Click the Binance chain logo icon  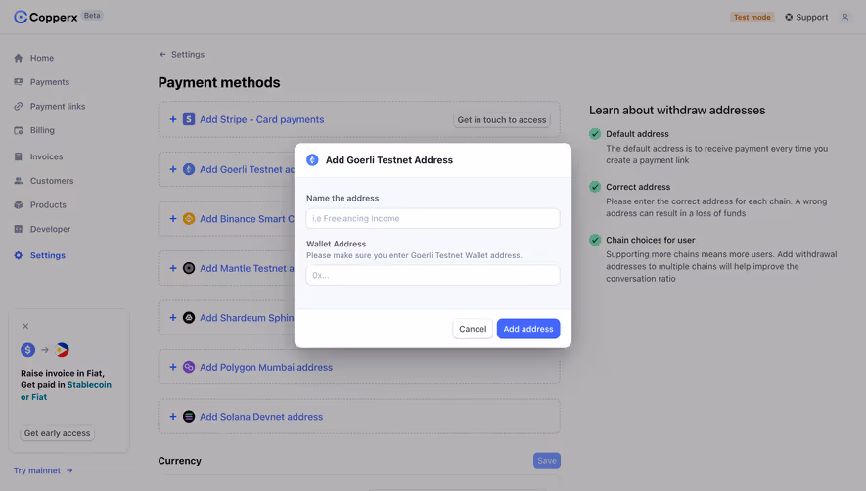(x=189, y=219)
